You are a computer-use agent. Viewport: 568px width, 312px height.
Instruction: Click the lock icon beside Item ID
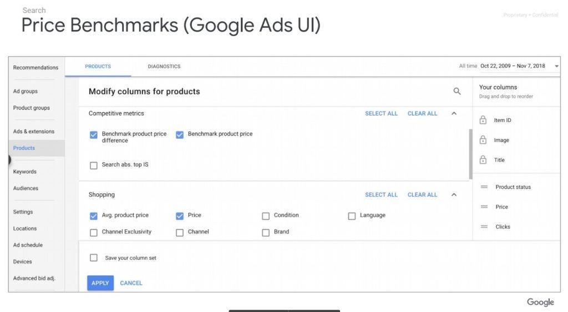point(483,120)
